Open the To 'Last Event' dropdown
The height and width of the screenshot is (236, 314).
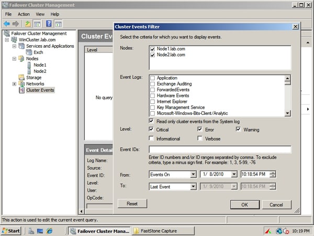point(193,187)
